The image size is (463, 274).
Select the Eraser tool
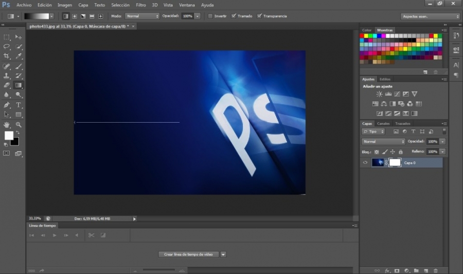(7, 85)
